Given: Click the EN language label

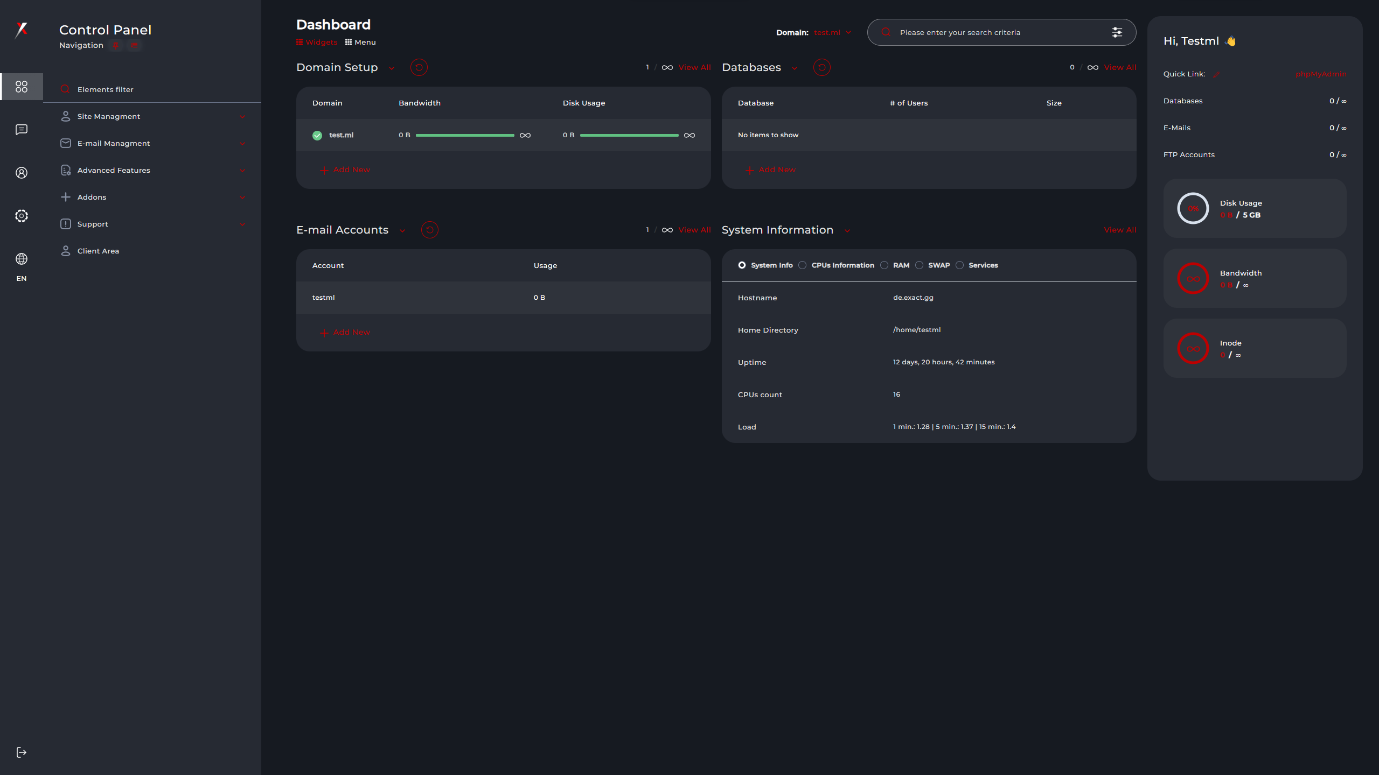Looking at the screenshot, I should click(22, 279).
